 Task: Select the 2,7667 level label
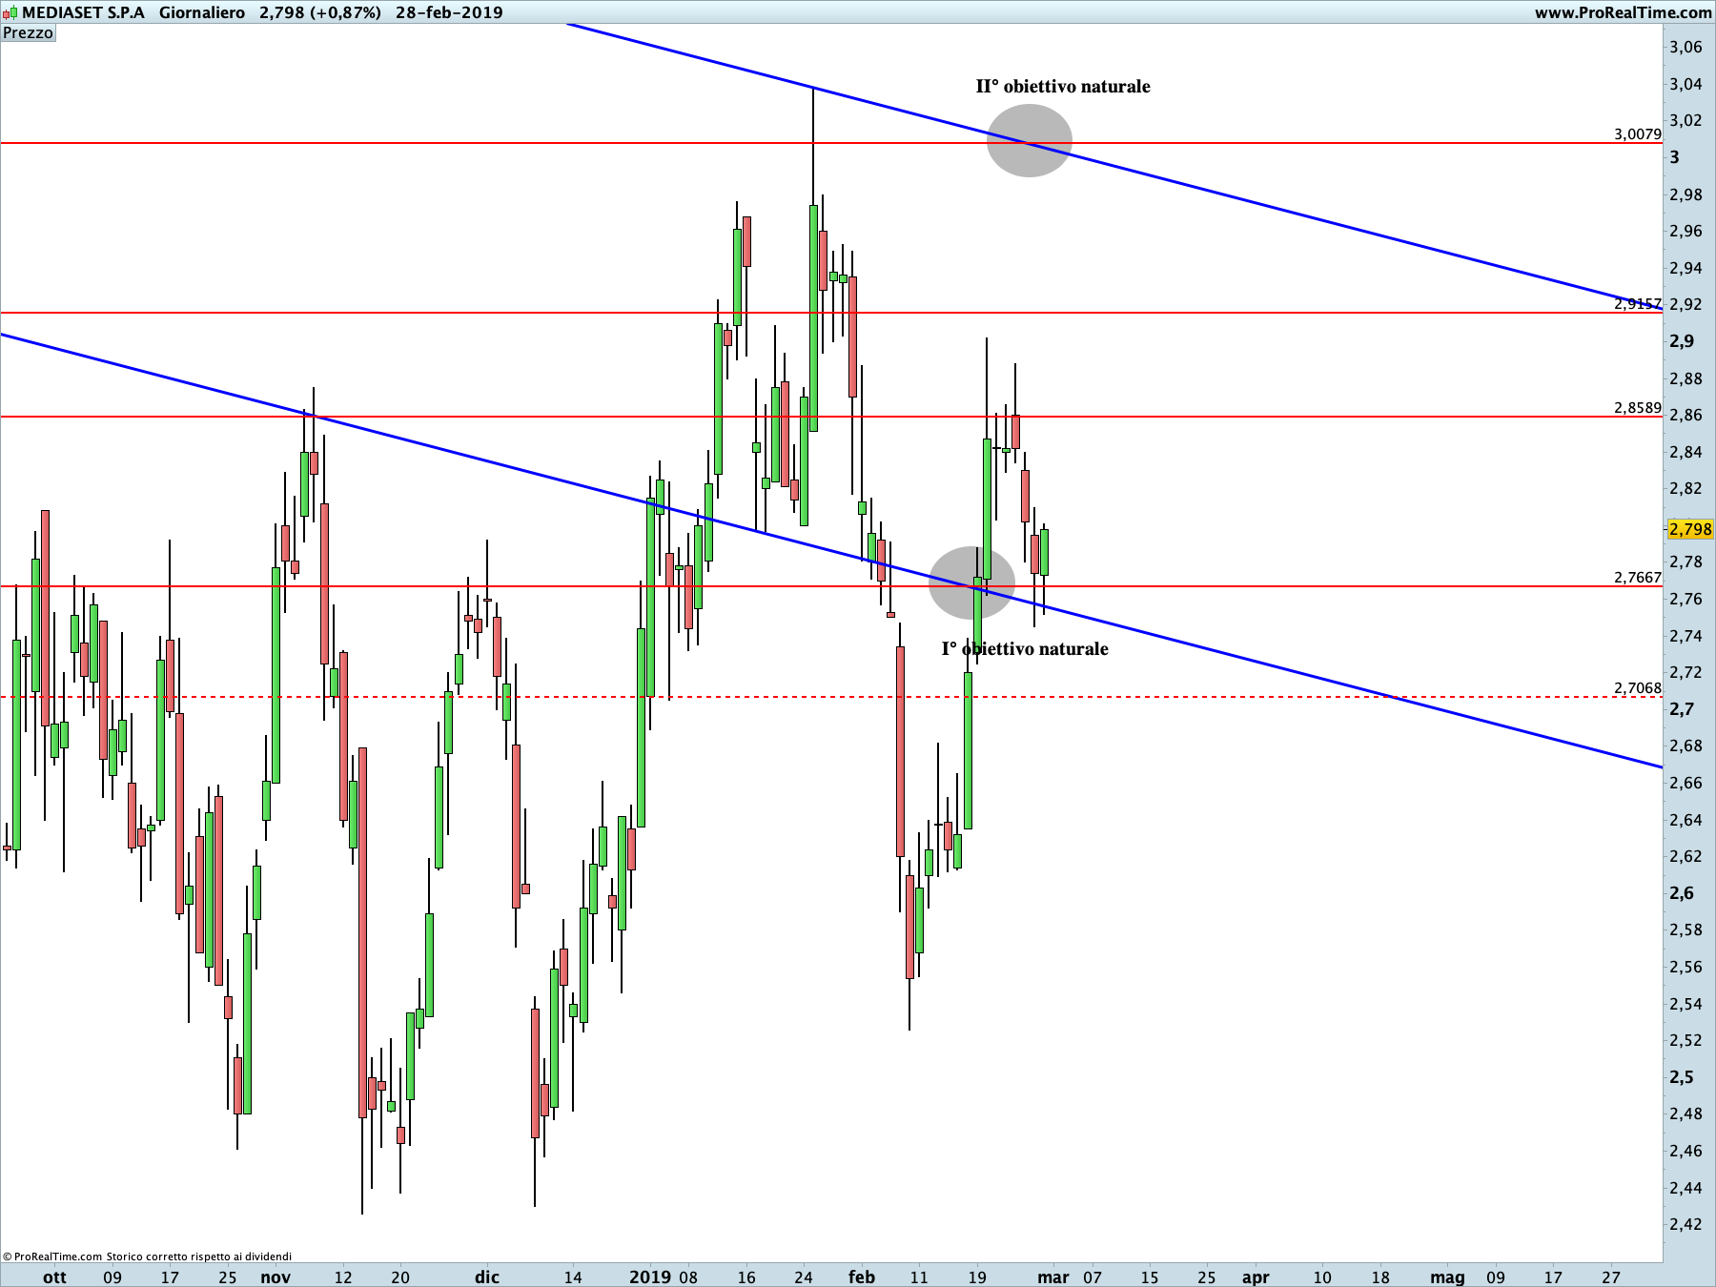coord(1637,577)
